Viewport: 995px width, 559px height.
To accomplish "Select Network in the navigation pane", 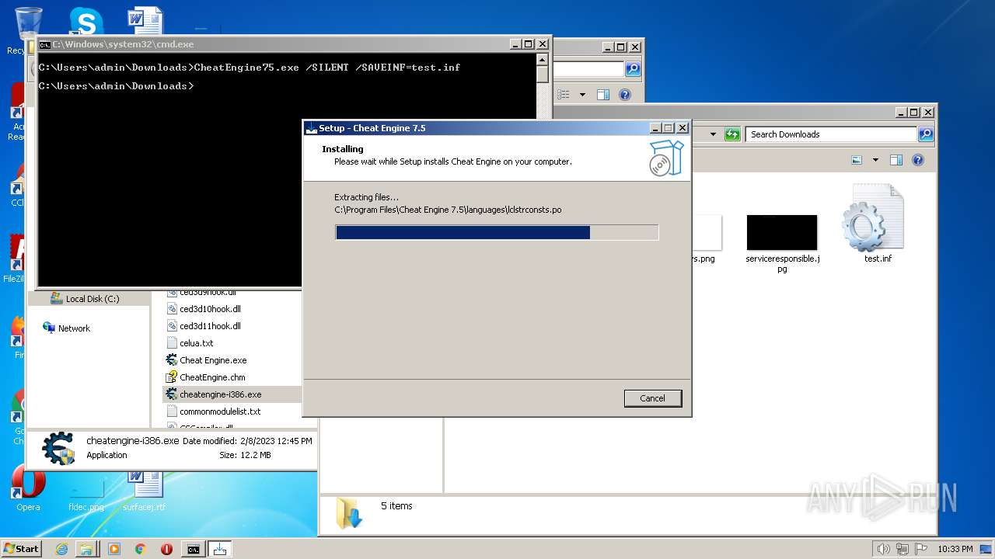I will point(67,328).
